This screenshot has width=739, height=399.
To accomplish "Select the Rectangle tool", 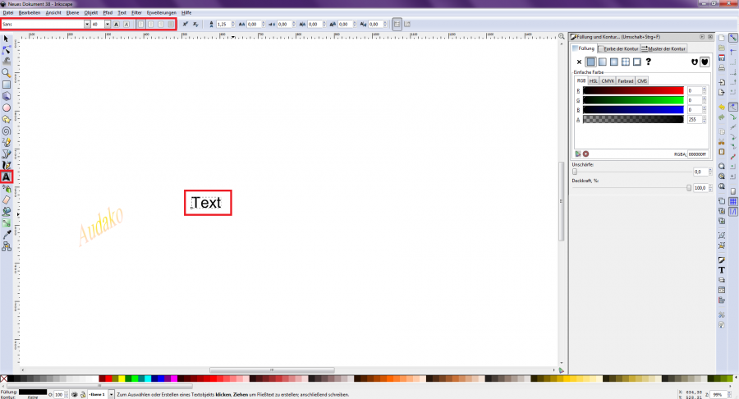I will coord(7,84).
